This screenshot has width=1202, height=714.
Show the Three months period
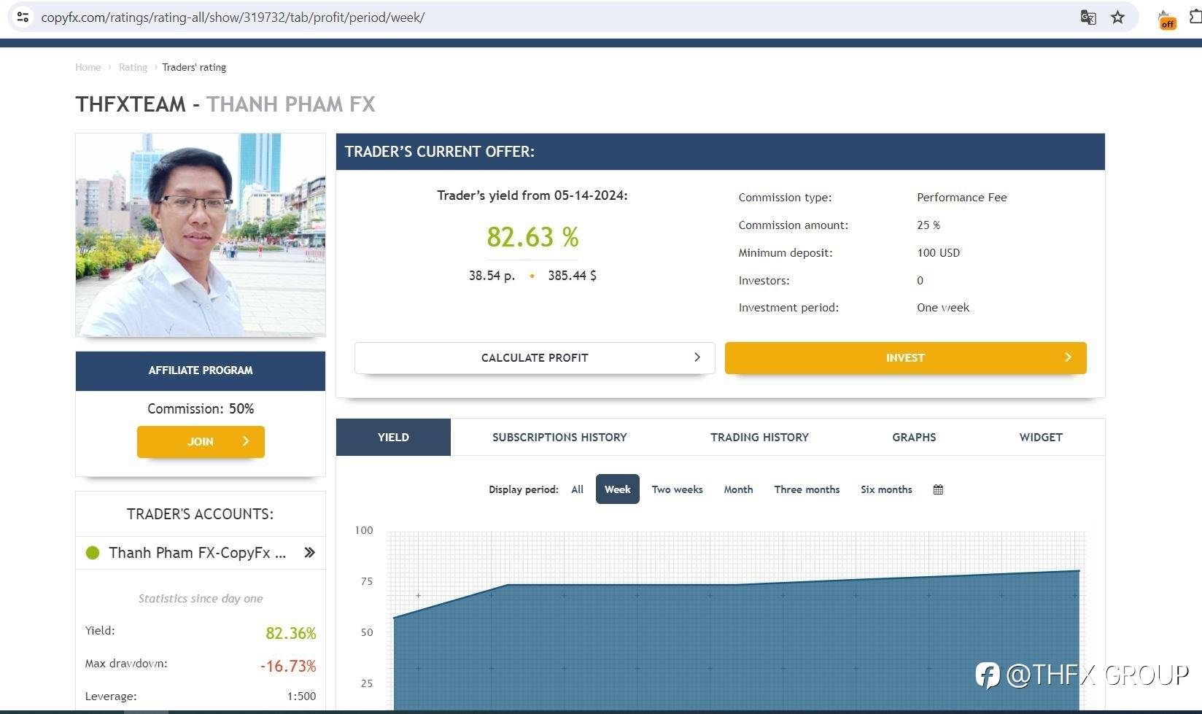point(807,489)
